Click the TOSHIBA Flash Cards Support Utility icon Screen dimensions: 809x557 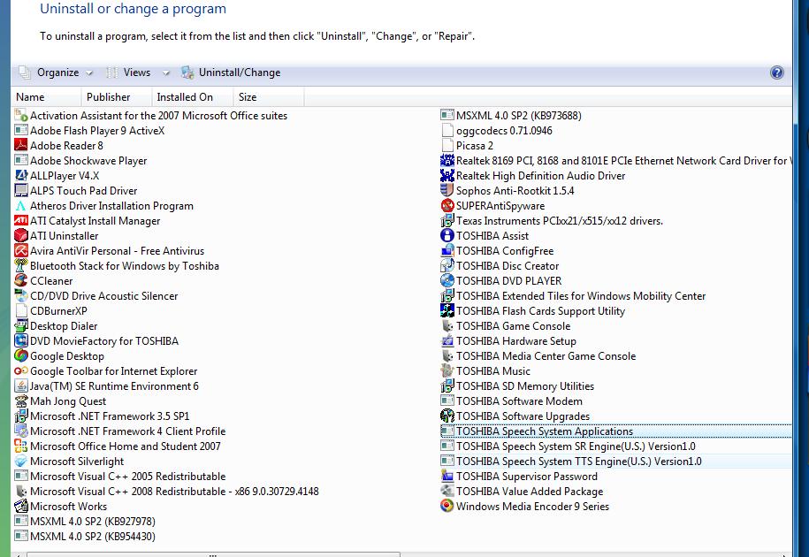tap(446, 310)
